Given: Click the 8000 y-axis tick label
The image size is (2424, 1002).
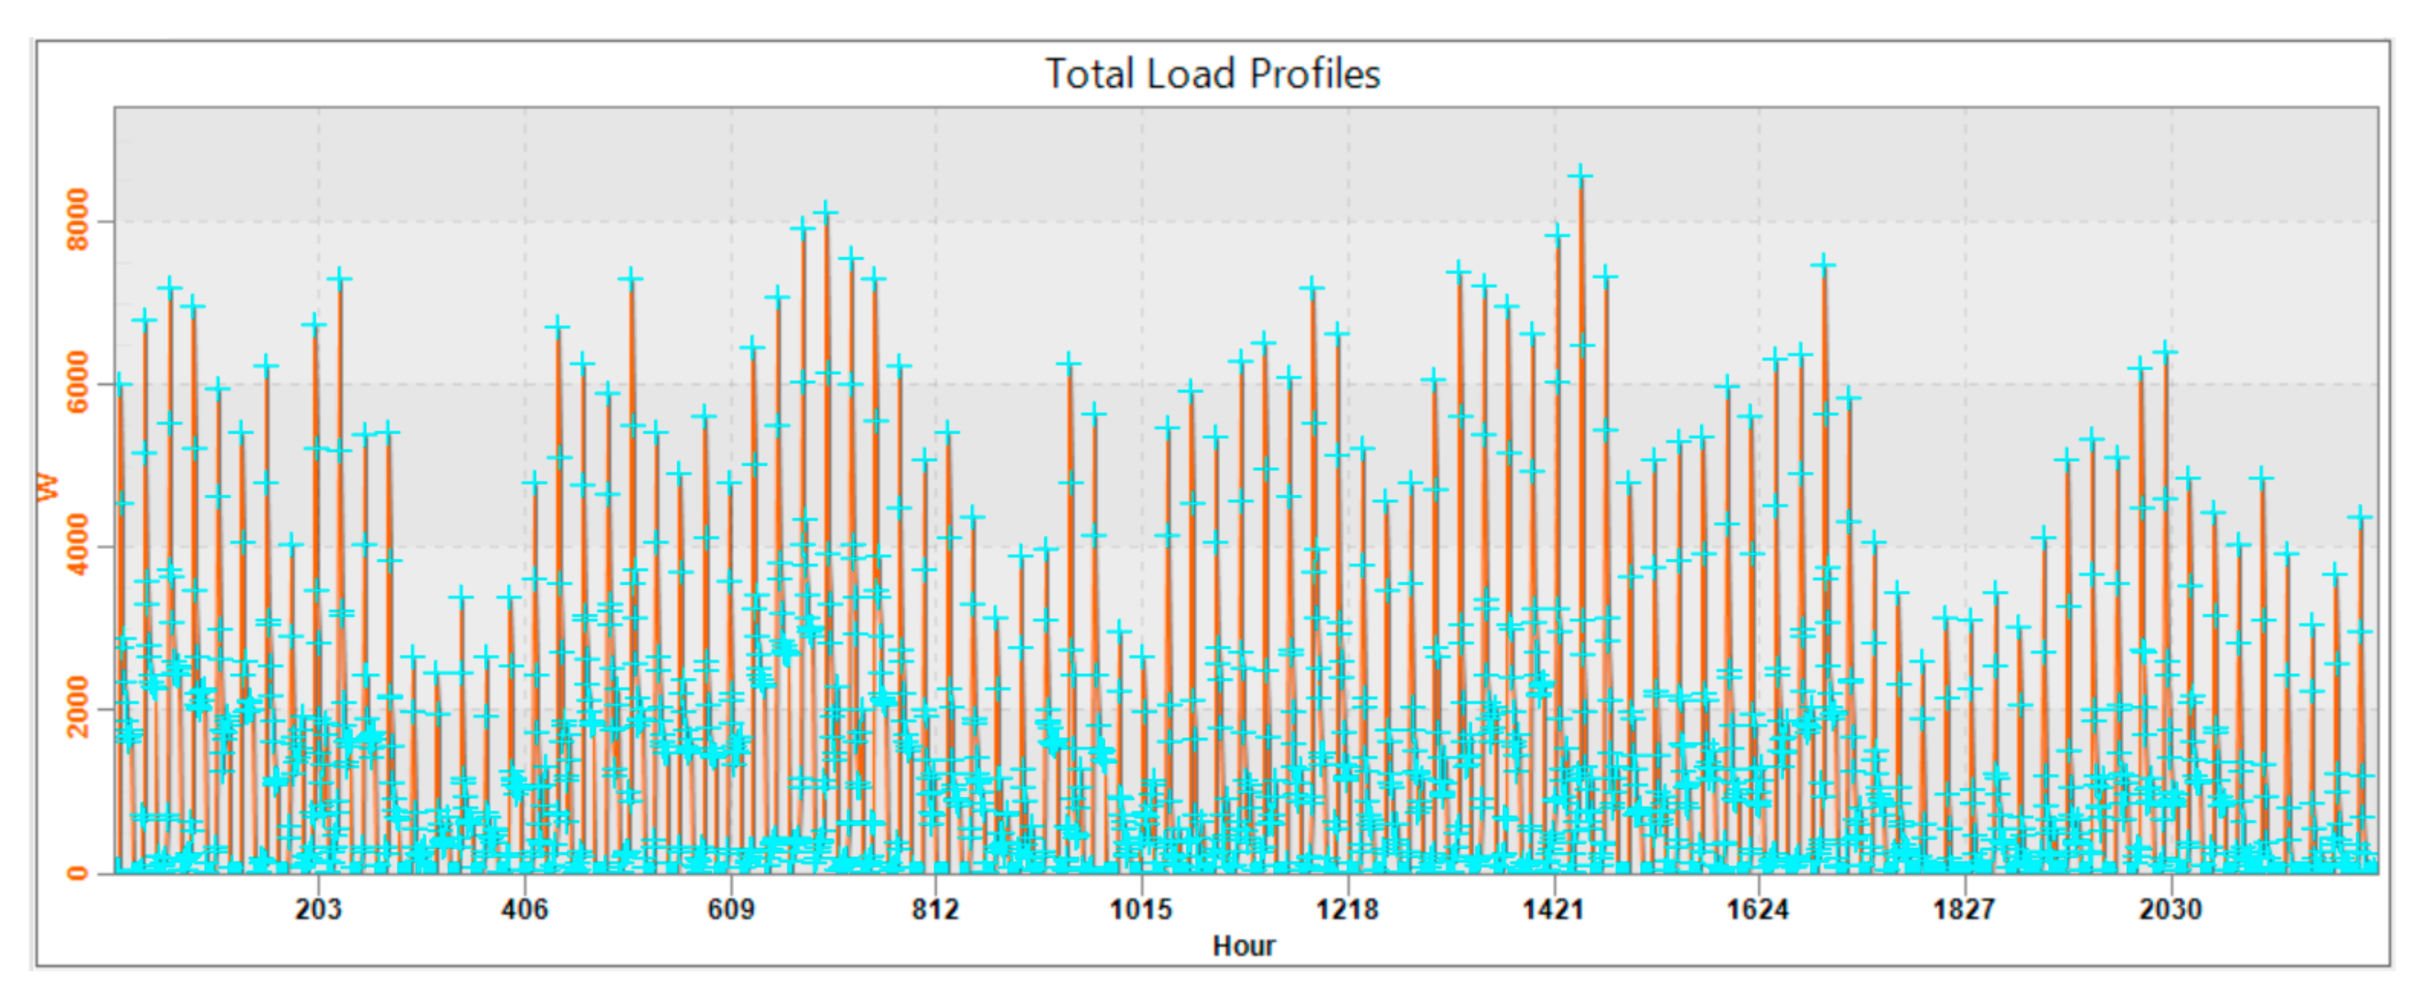Looking at the screenshot, I should (x=78, y=220).
